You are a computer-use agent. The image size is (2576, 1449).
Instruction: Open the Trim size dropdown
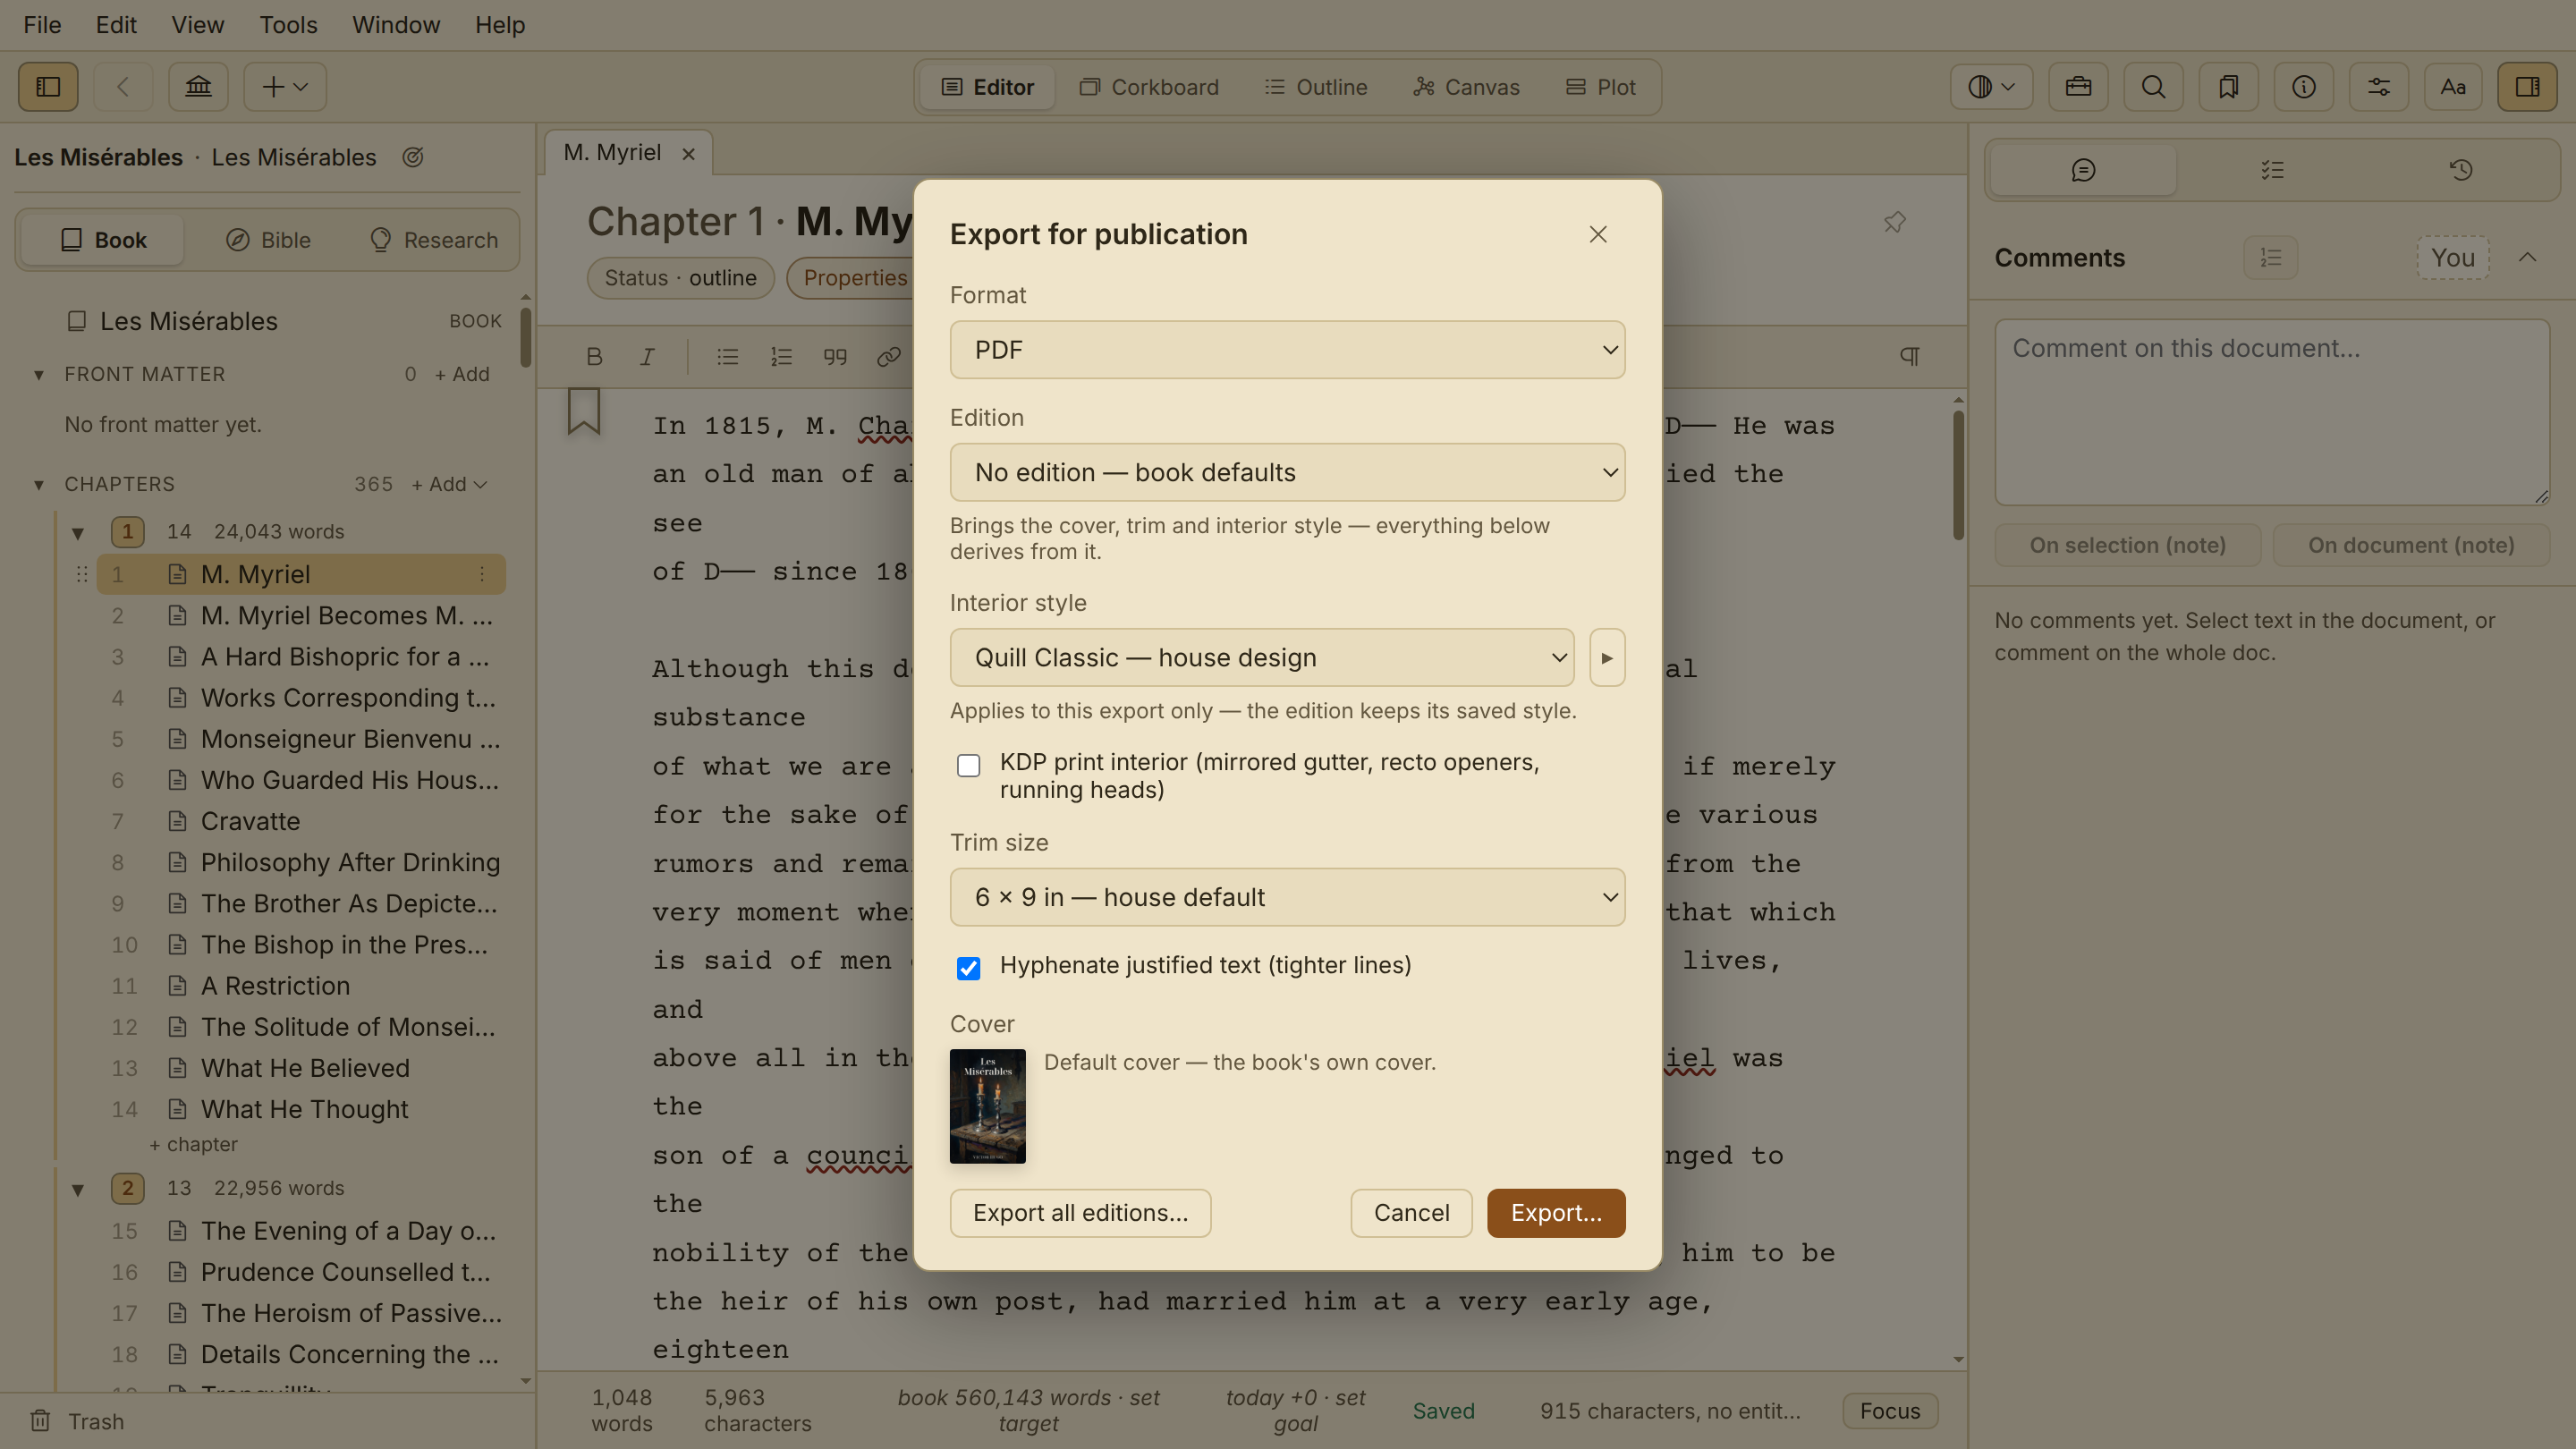tap(1287, 897)
